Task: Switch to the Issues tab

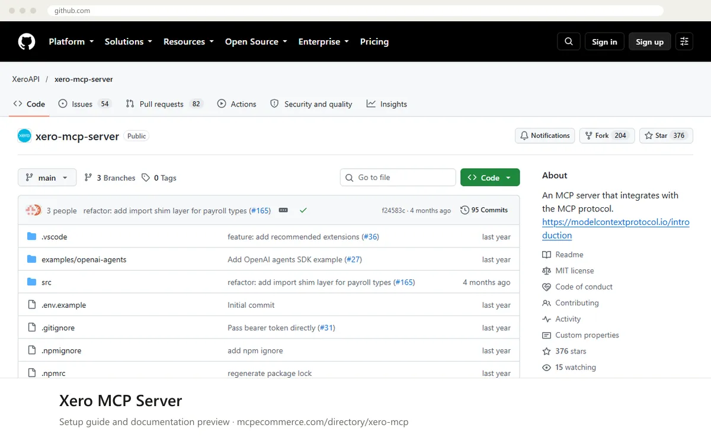Action: point(85,104)
